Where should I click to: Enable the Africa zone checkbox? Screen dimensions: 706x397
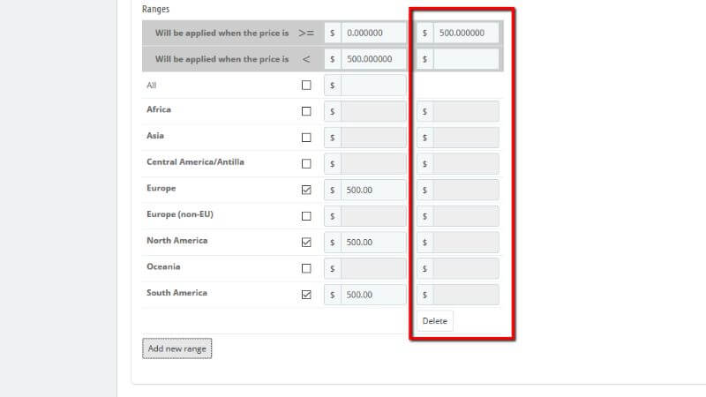306,111
